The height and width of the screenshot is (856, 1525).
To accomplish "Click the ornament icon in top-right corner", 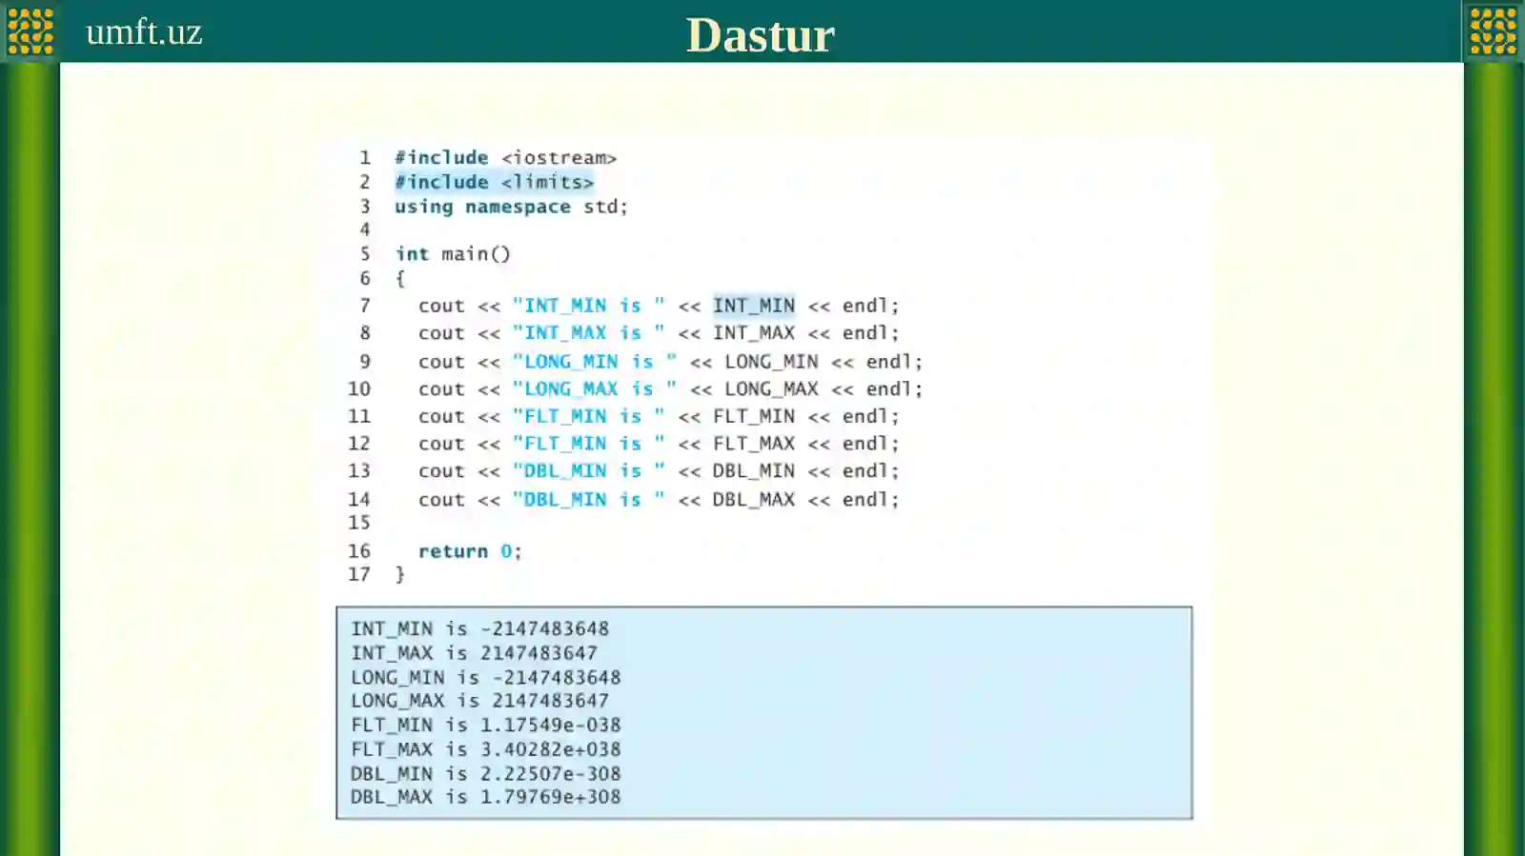I will 1493,31.
